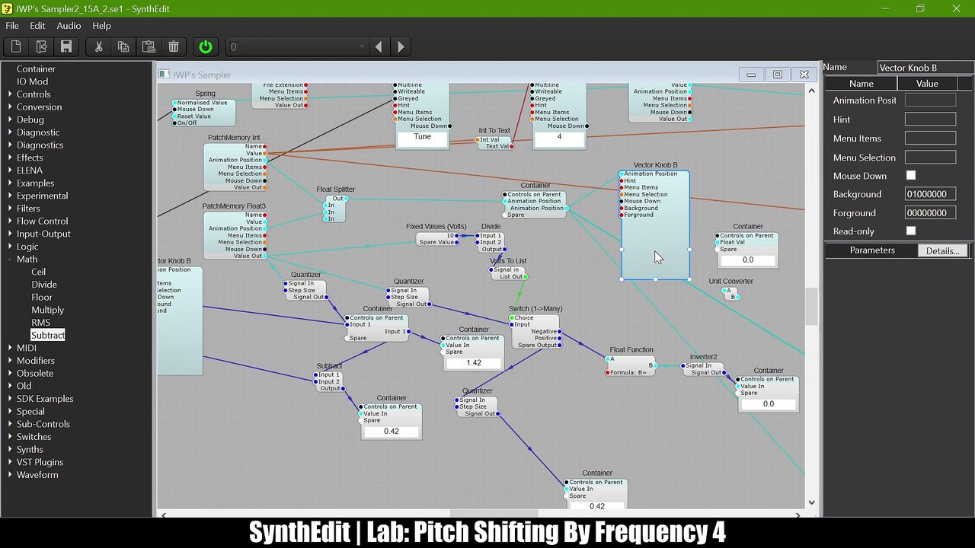The image size is (975, 548).
Task: Click the Menu Selection value field
Action: click(x=930, y=158)
